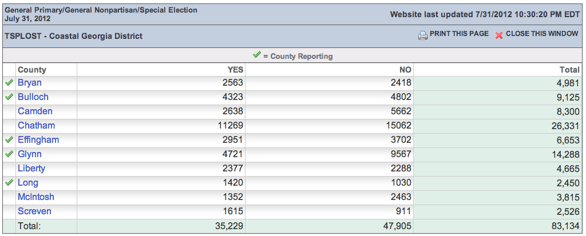
Task: Click the red X close icon
Action: click(x=498, y=35)
